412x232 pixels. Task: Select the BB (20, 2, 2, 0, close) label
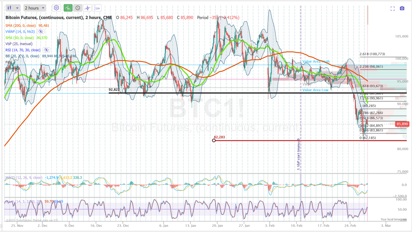point(22,56)
